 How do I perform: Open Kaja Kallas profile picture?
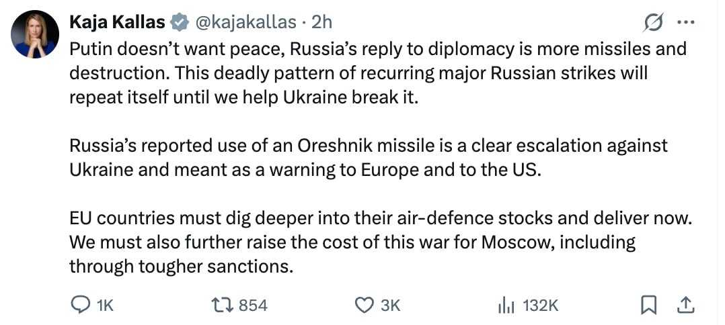coord(34,34)
